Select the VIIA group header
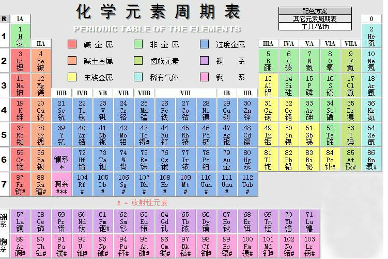 coord(351,44)
